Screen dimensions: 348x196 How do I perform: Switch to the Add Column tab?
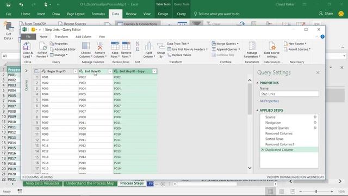point(83,36)
